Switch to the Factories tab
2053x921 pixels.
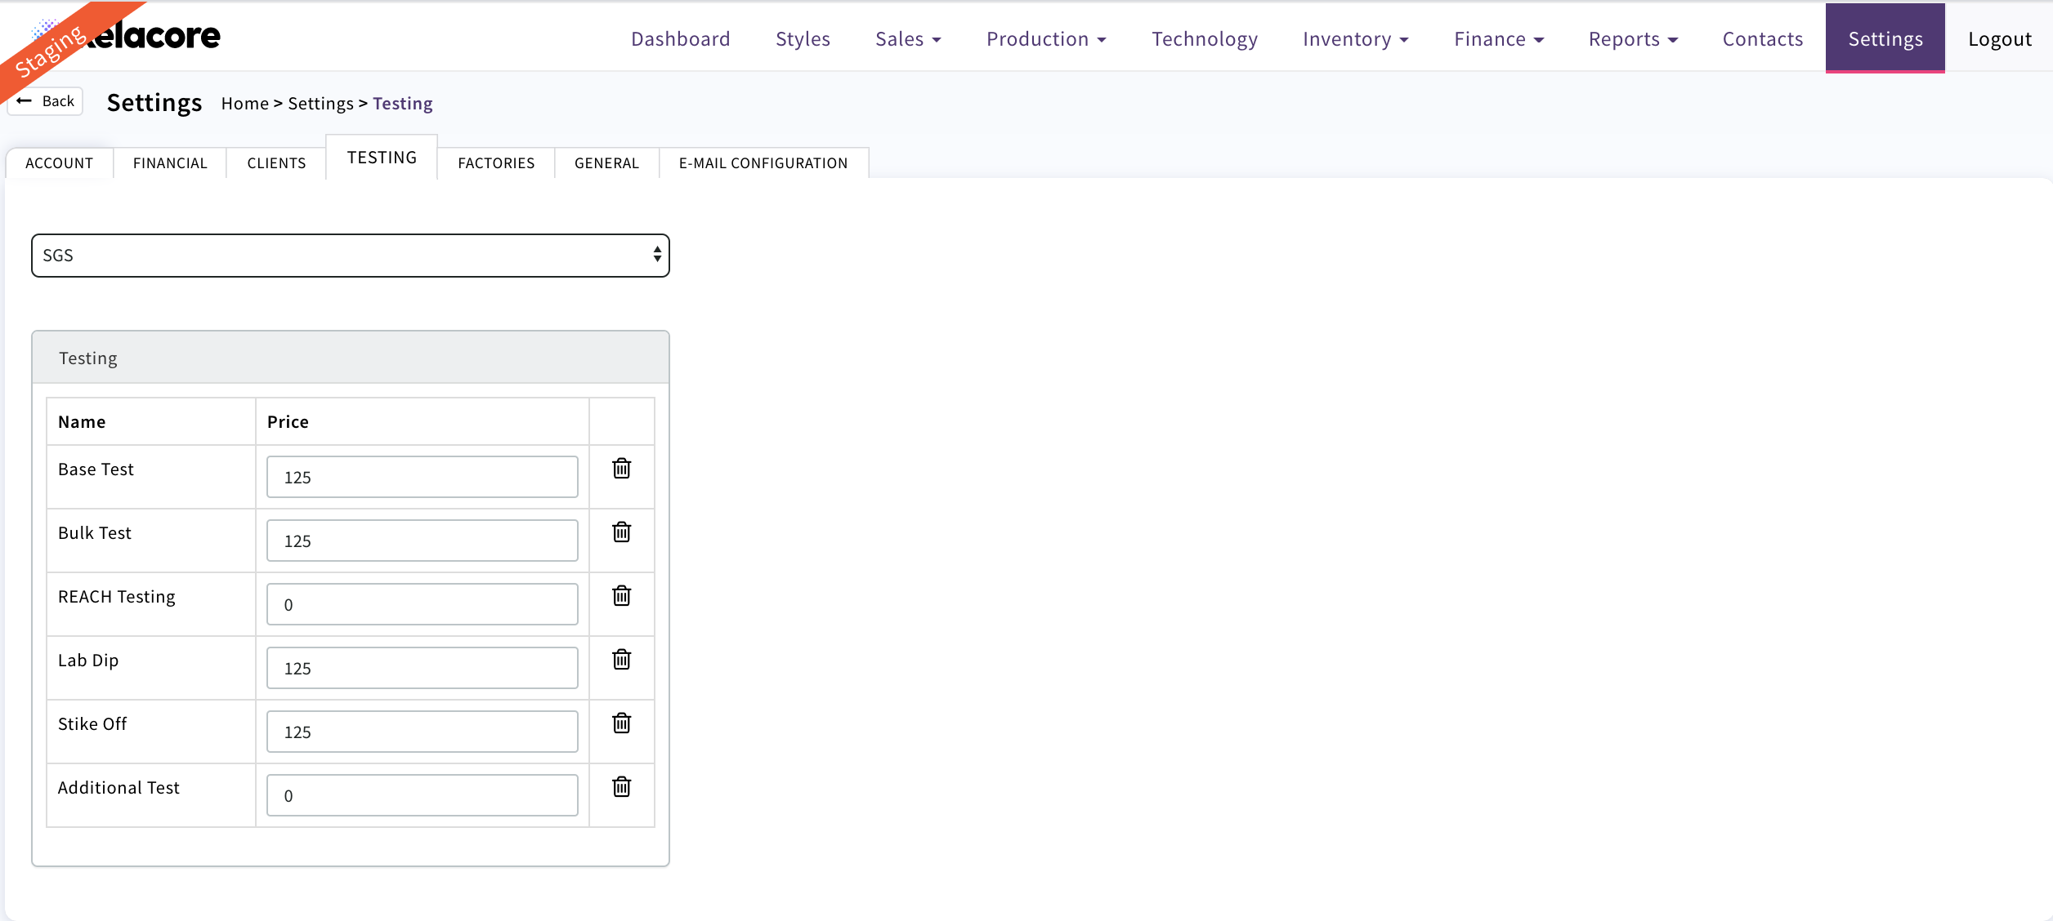pyautogui.click(x=496, y=163)
